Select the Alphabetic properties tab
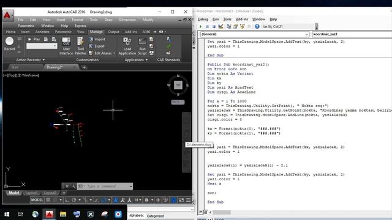The width and height of the screenshot is (392, 220). tap(136, 216)
